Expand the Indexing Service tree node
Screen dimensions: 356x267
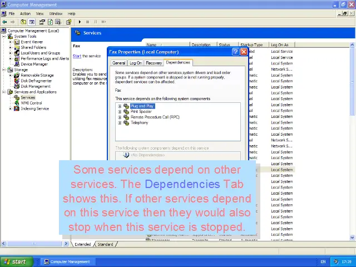point(10,109)
